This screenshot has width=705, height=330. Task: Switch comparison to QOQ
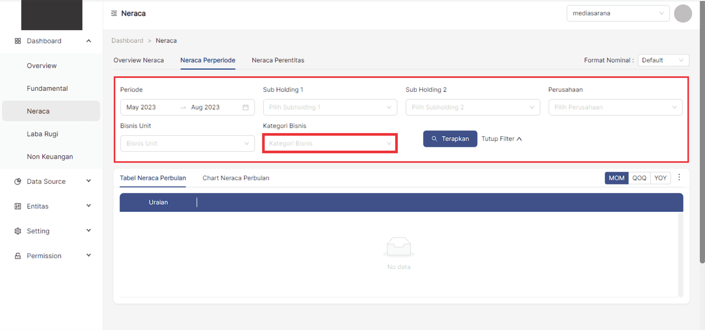click(x=639, y=178)
